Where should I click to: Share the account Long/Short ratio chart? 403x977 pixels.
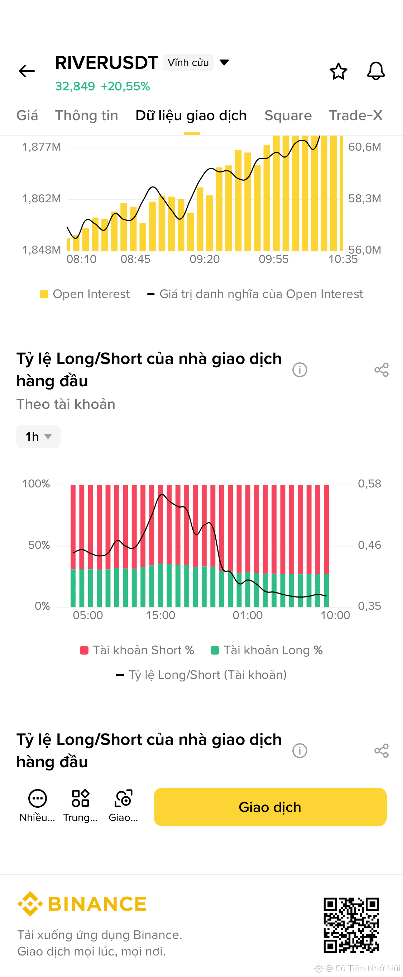pyautogui.click(x=382, y=369)
